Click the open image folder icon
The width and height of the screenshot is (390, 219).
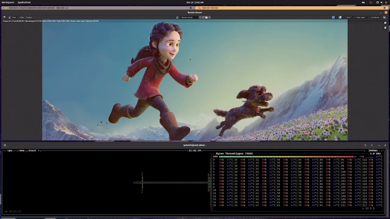pyautogui.click(x=206, y=17)
